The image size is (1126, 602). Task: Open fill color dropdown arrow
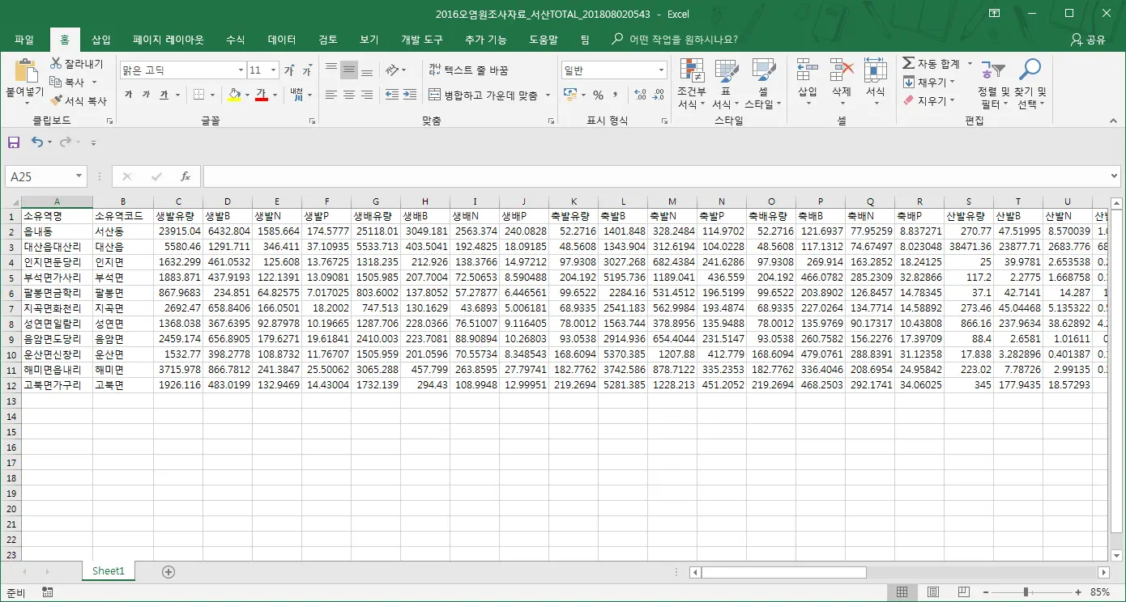click(x=246, y=95)
